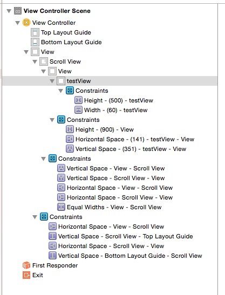This screenshot has width=225, height=295.
Task: Select Vertical Space (351) testView constraint
Action: pos(126,149)
